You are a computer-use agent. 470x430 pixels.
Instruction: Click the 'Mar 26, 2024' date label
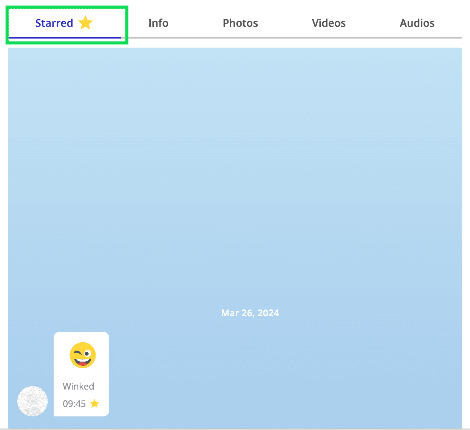[x=250, y=313]
